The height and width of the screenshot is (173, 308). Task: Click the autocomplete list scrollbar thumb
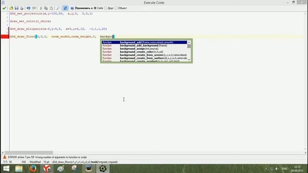pos(189,46)
